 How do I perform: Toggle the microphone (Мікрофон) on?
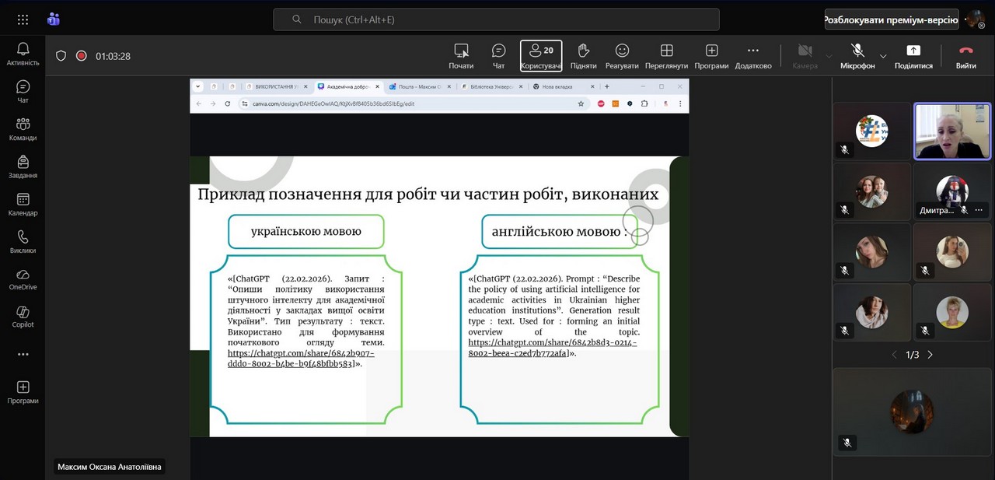tap(857, 55)
